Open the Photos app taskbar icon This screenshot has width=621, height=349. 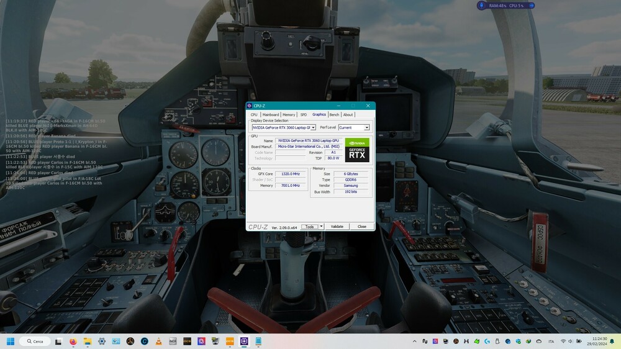(116, 341)
